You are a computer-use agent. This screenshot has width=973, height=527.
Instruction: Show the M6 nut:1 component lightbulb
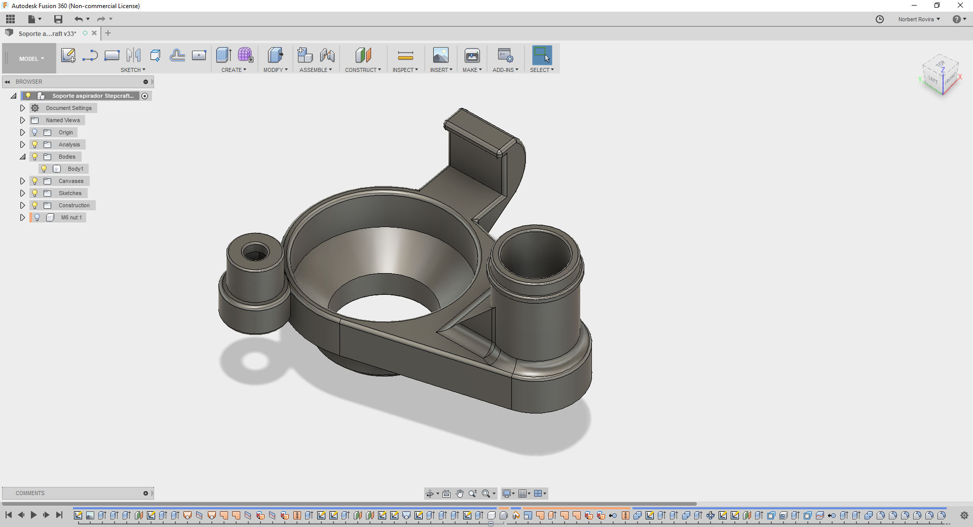(37, 217)
